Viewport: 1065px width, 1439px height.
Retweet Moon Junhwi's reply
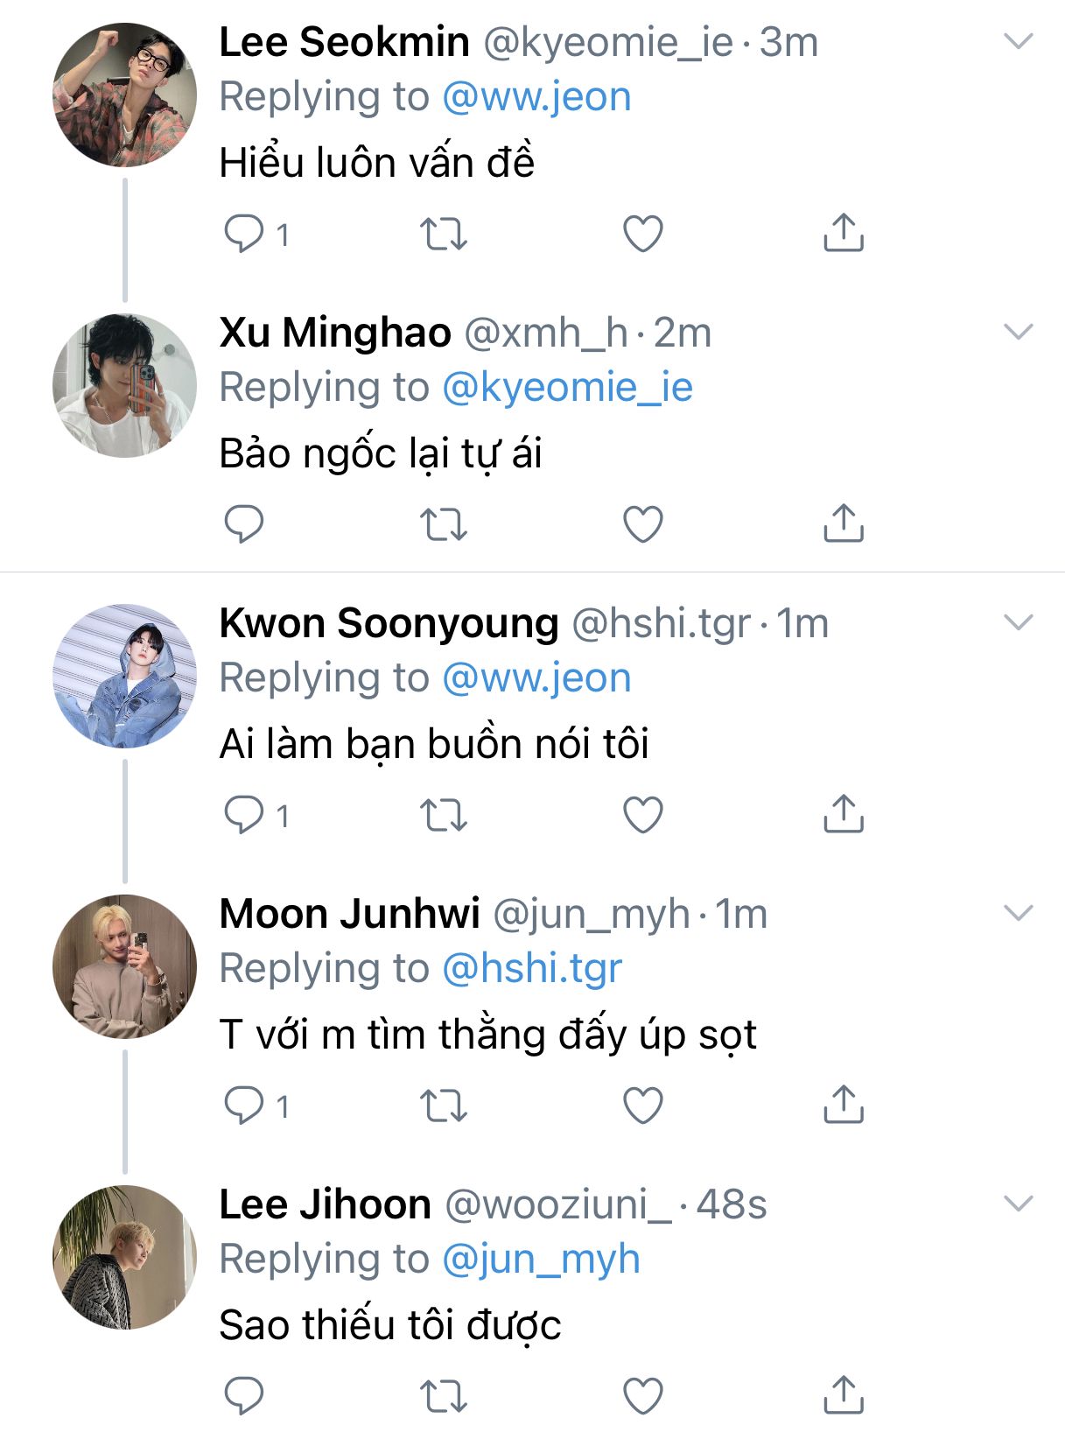(443, 1106)
